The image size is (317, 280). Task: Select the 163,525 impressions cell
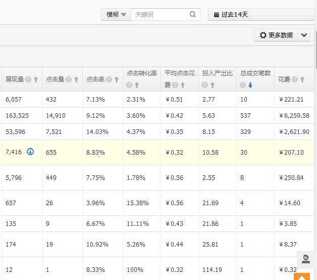(x=22, y=116)
